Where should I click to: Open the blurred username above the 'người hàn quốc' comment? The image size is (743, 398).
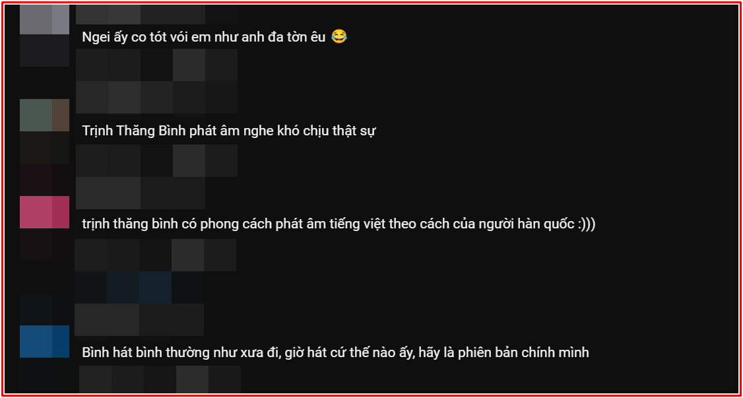(141, 193)
